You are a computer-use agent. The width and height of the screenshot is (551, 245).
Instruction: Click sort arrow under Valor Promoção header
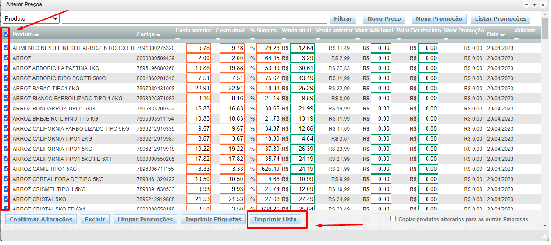pos(446,39)
